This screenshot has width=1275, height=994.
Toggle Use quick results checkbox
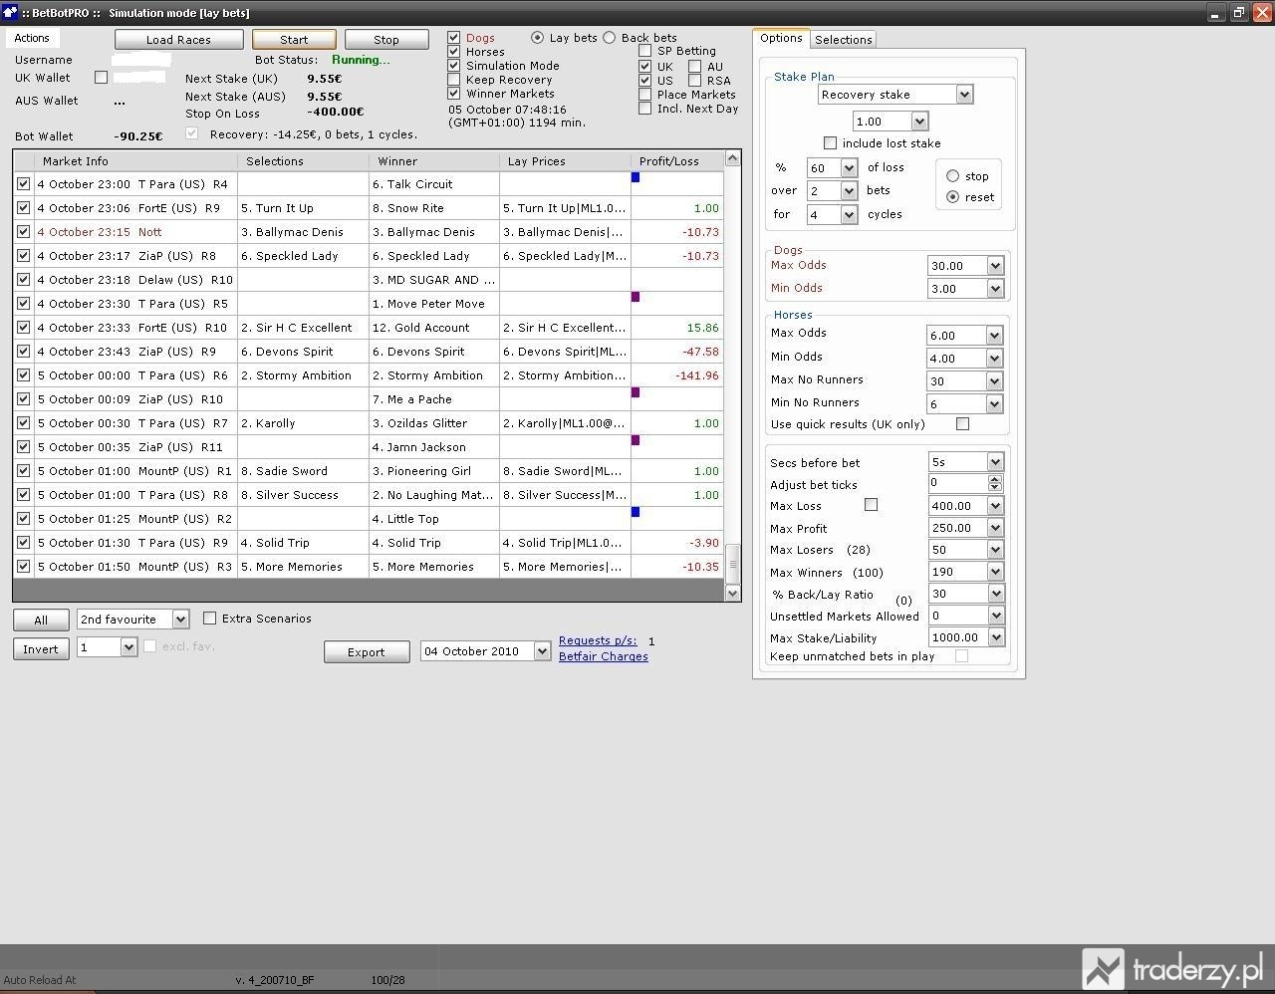(x=963, y=424)
